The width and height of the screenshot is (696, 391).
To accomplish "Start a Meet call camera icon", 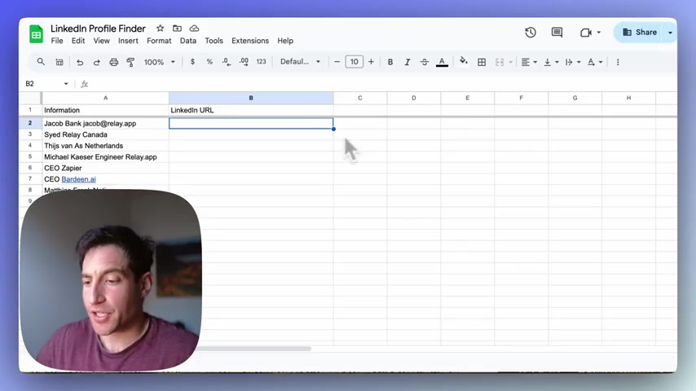I will [x=586, y=33].
